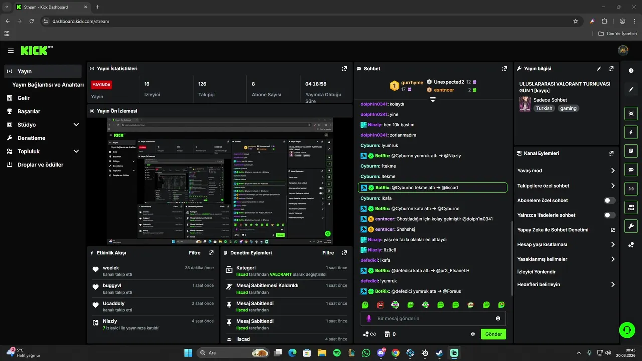Click the pencil icon in the right sidebar
This screenshot has width=642, height=361.
tap(631, 89)
